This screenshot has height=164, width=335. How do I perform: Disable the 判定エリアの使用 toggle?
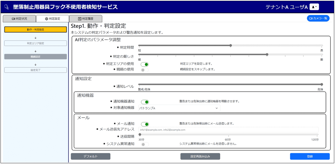(145, 64)
